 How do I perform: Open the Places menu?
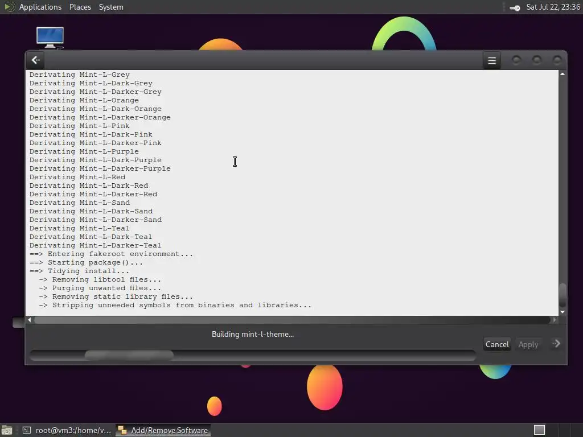(x=80, y=7)
